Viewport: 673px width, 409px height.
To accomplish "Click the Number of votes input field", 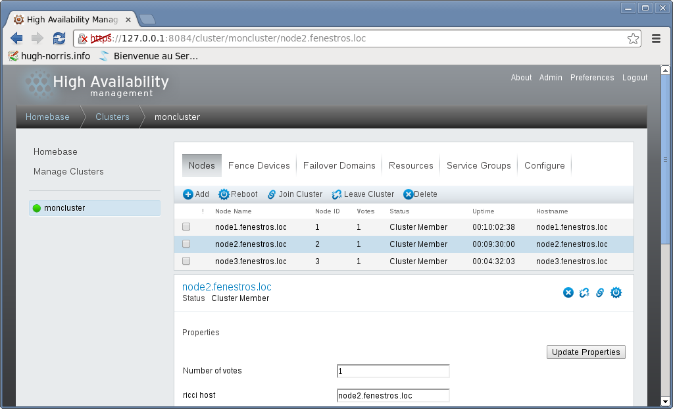I will (393, 371).
